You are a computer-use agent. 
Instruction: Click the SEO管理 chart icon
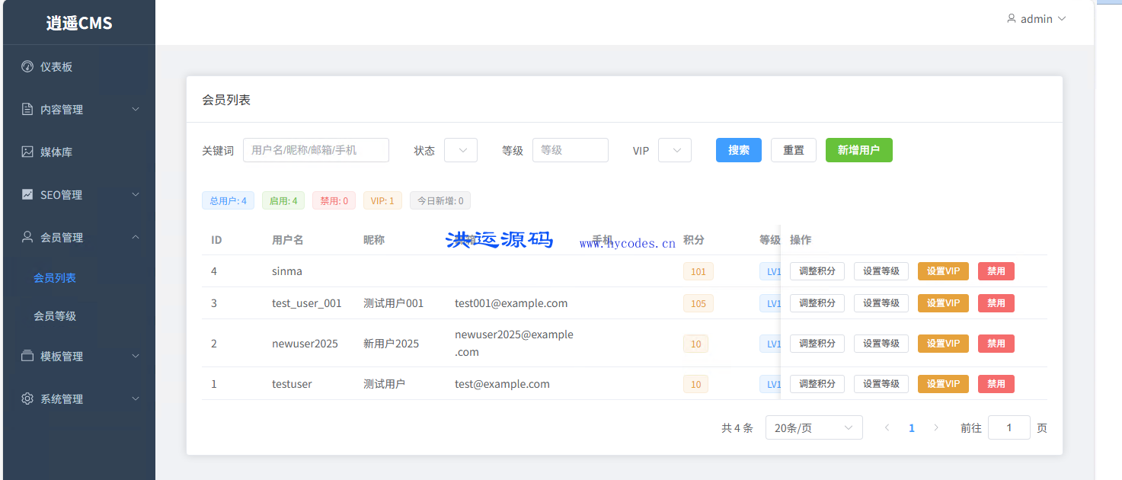click(29, 194)
